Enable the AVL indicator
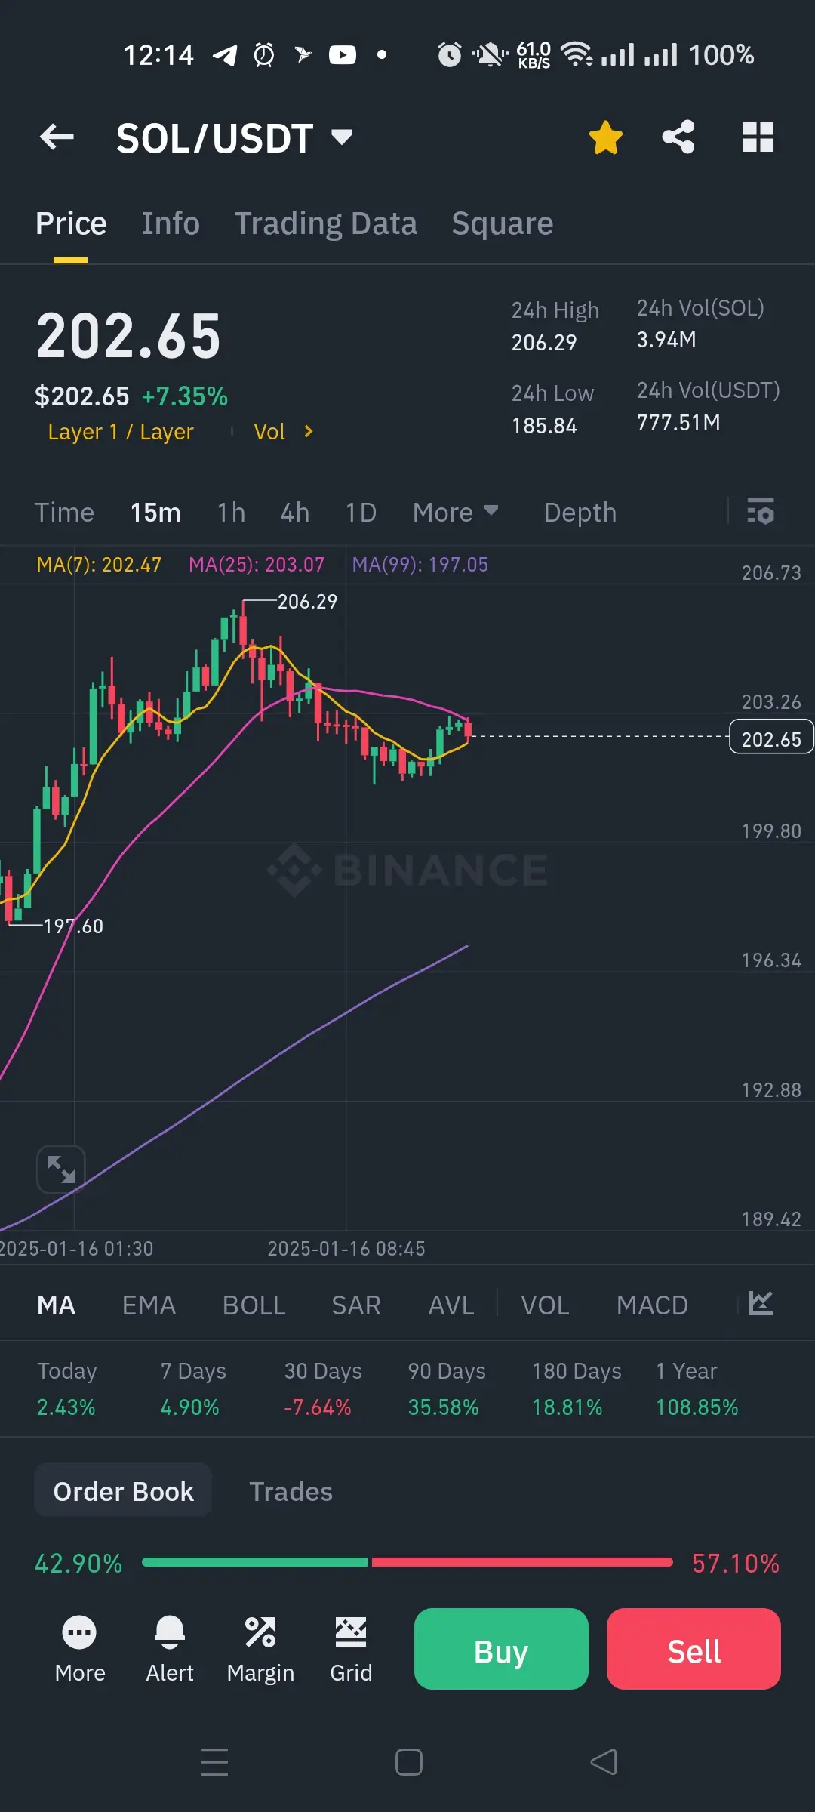815x1812 pixels. 451,1305
